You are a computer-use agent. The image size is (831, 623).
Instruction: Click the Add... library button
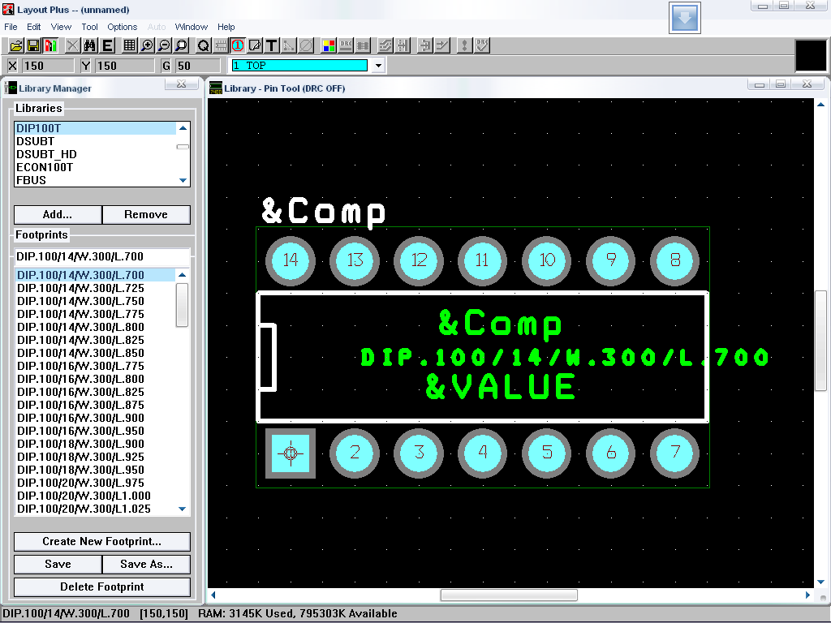(58, 214)
